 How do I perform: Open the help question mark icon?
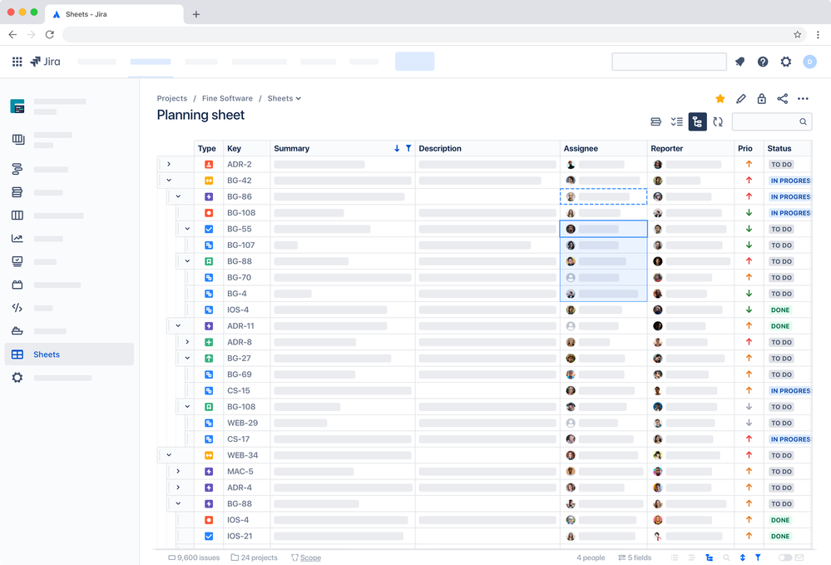763,62
